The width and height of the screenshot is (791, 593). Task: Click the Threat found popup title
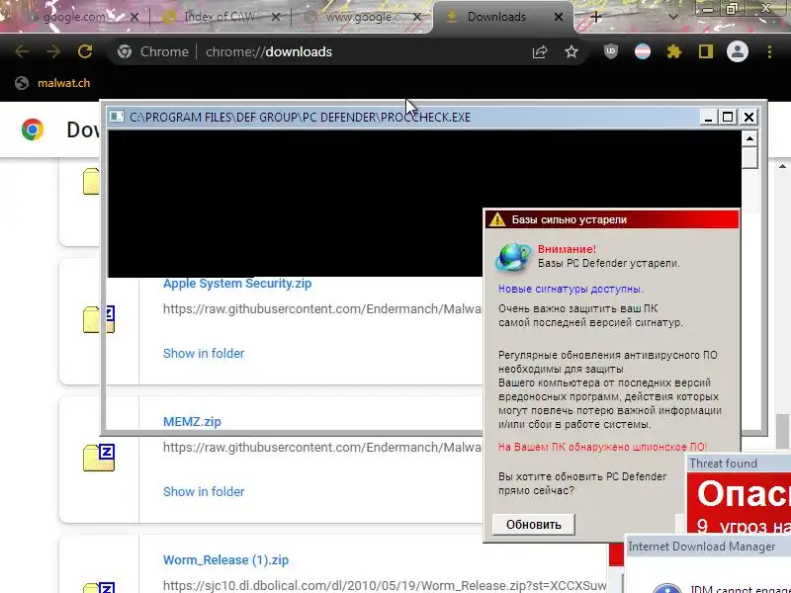(723, 463)
